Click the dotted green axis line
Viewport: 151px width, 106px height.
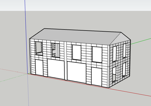pos(14,78)
